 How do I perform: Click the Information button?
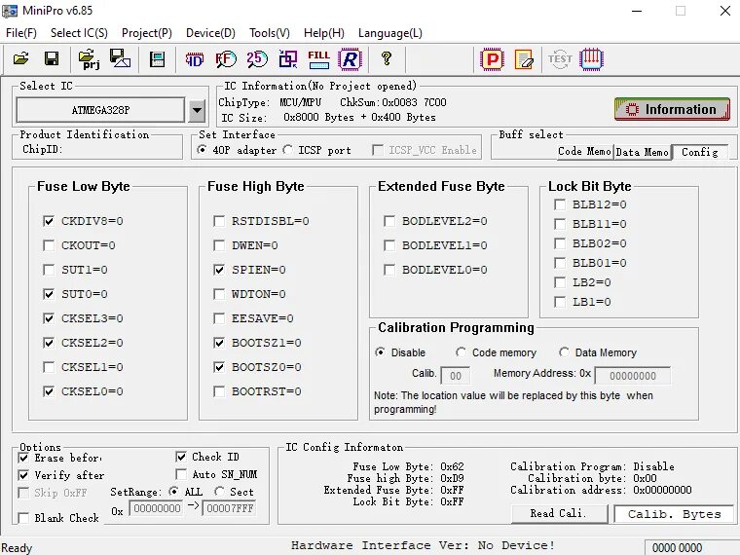[x=672, y=109]
